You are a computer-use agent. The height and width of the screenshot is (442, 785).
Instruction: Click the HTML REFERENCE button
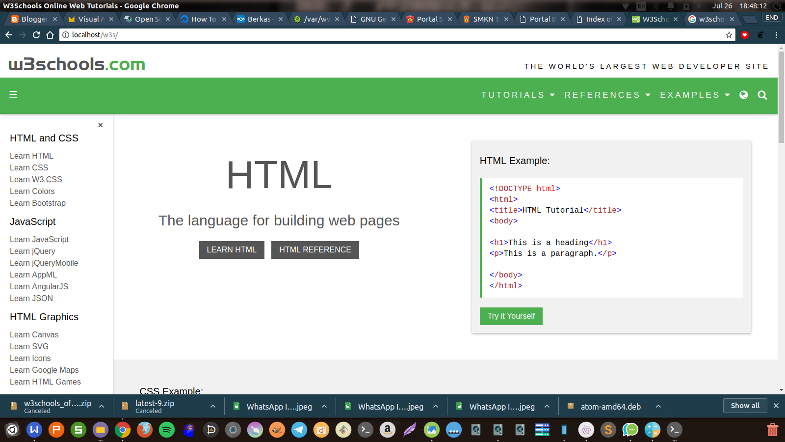click(315, 250)
